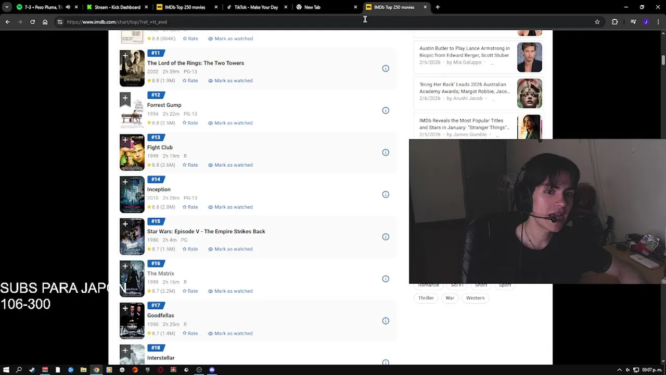This screenshot has width=666, height=375.
Task: Open browser profile avatar
Action: pos(646,22)
